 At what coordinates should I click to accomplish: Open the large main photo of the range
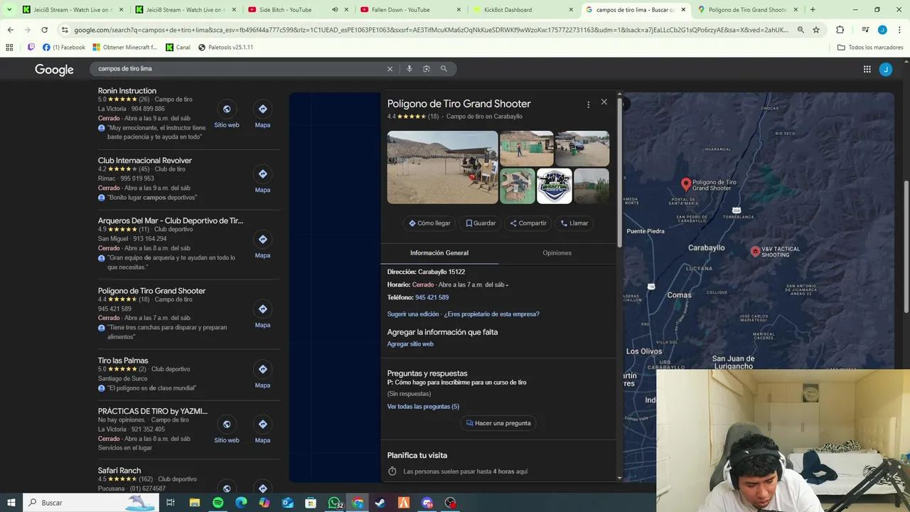[442, 167]
